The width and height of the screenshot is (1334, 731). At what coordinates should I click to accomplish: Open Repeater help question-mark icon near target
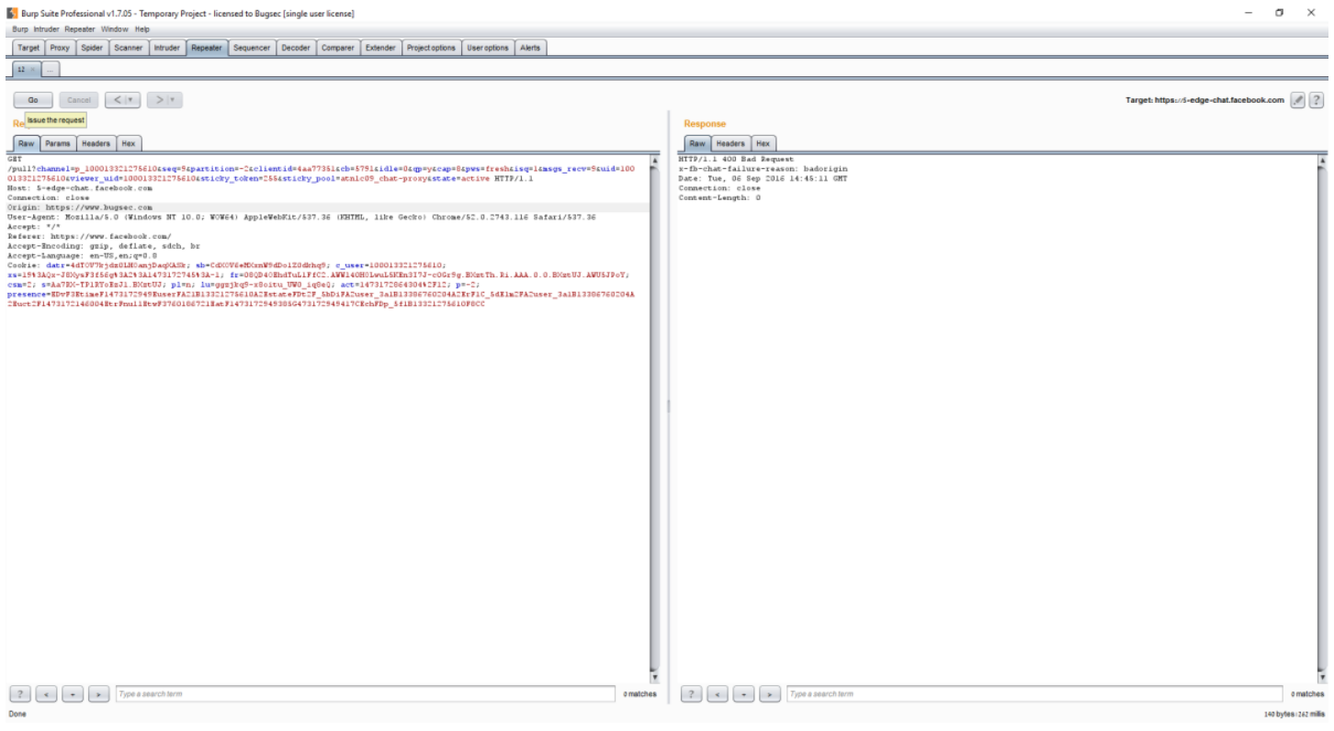click(1316, 100)
